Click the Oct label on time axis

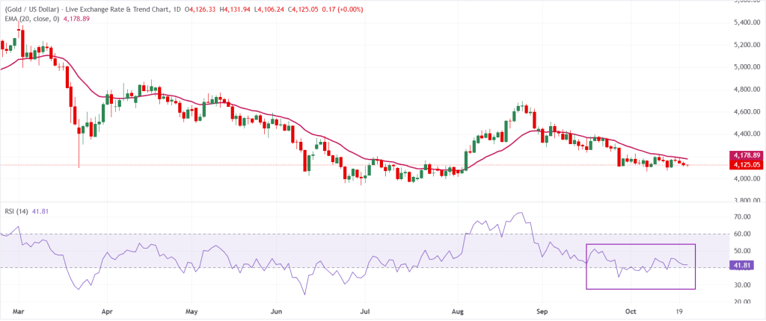click(x=631, y=312)
